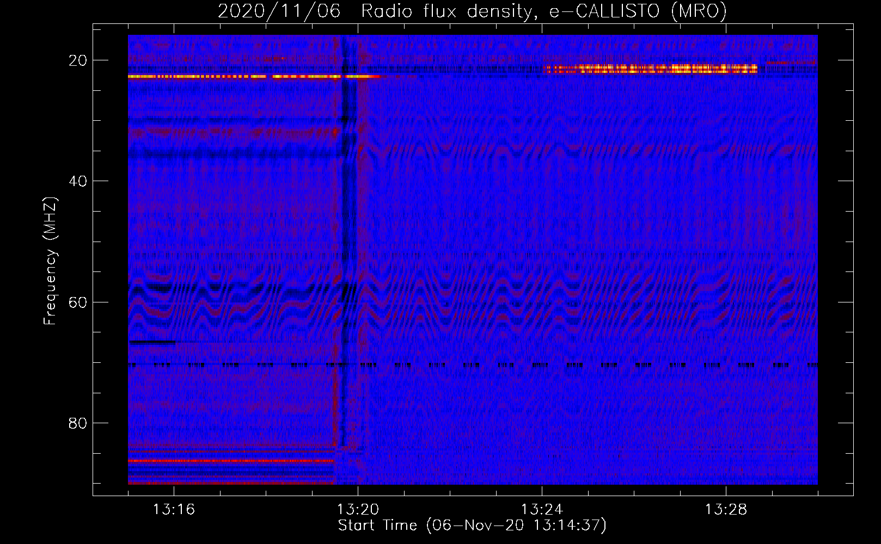Click the "20" frequency tick label
Image resolution: width=881 pixels, height=544 pixels.
click(x=78, y=60)
